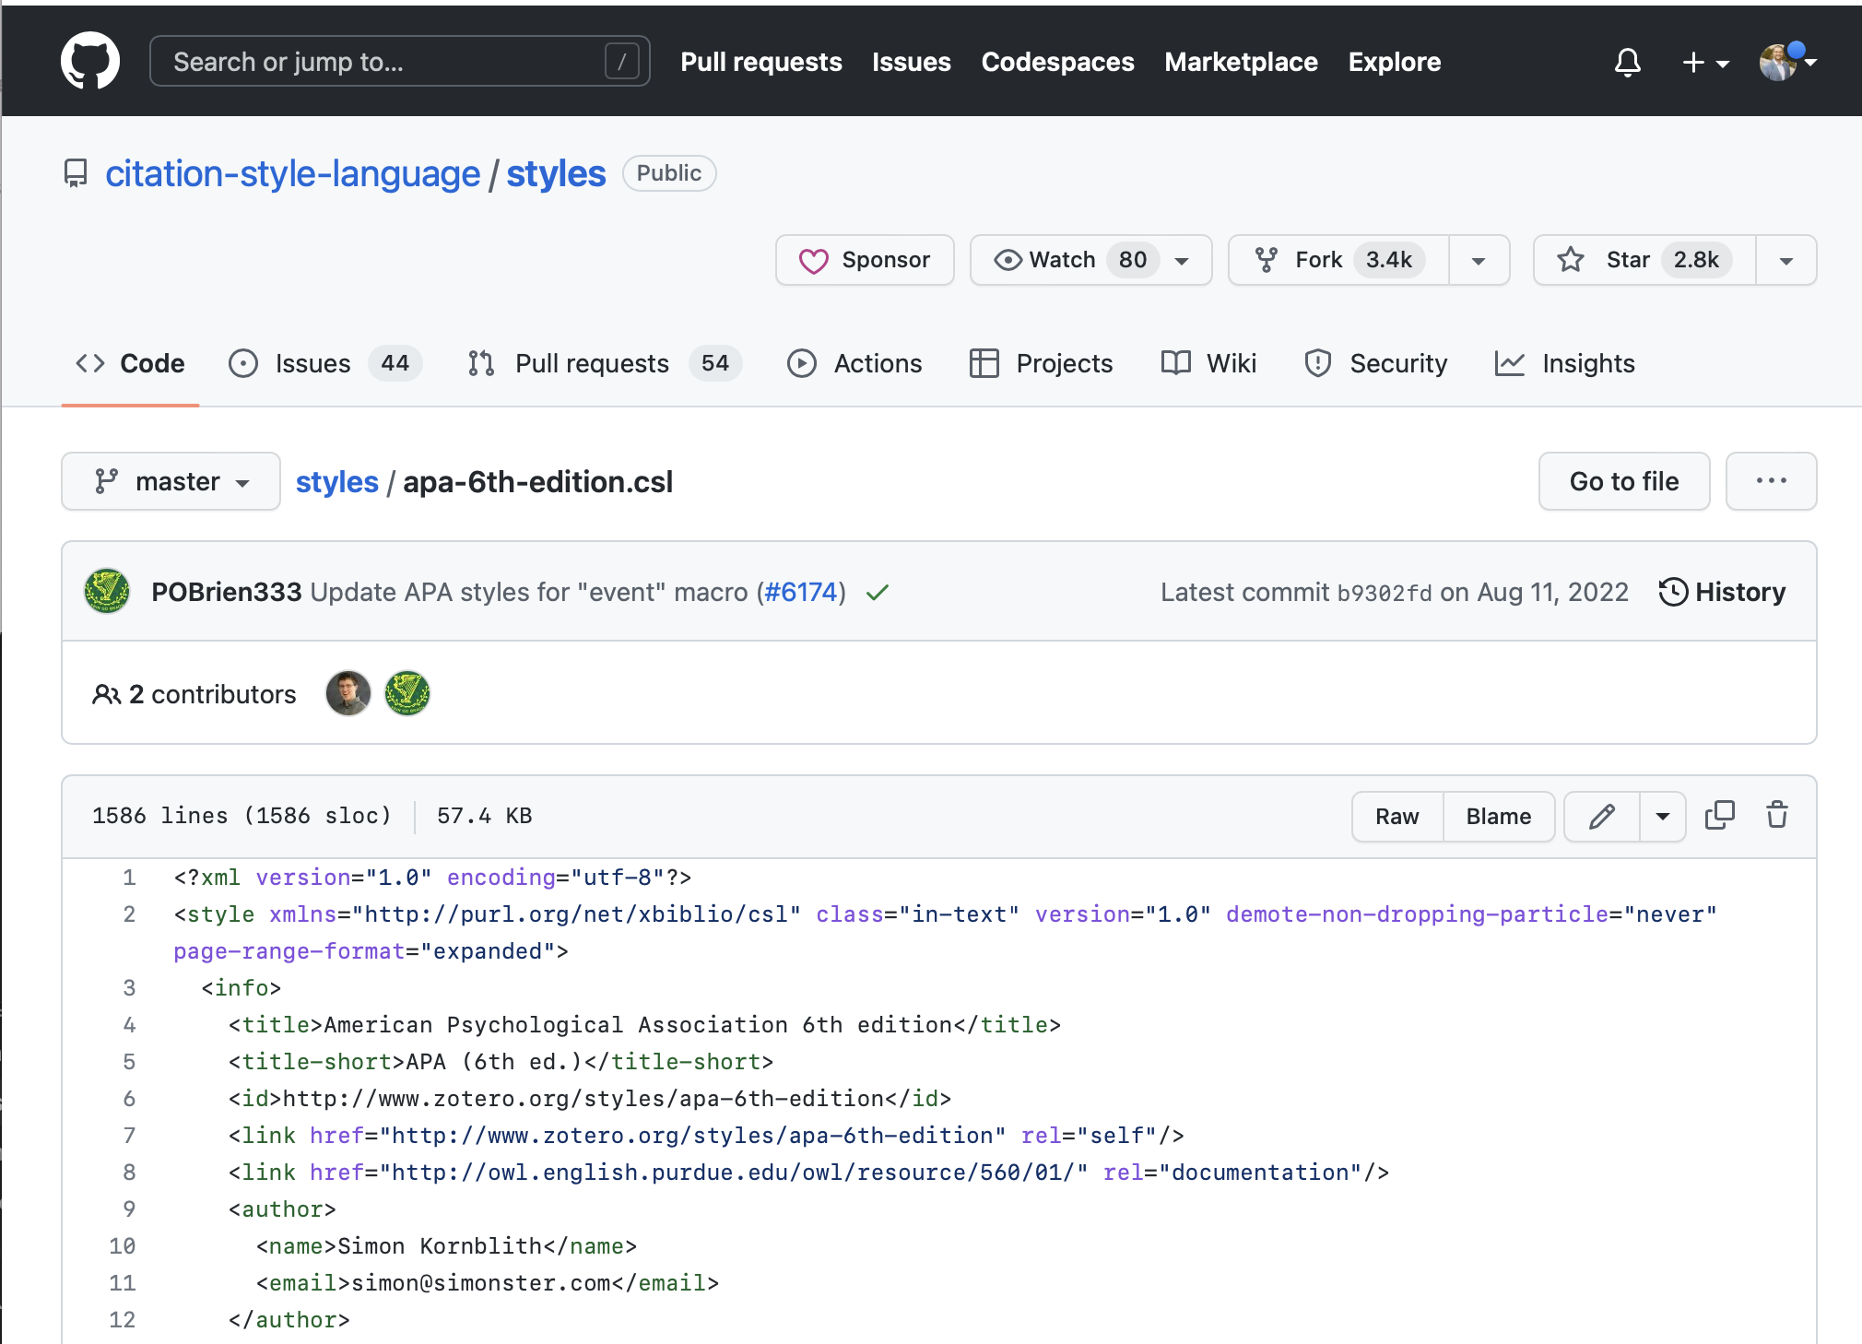Click POBrien333's contributor avatar thumbnail
The height and width of the screenshot is (1344, 1862).
click(x=407, y=693)
